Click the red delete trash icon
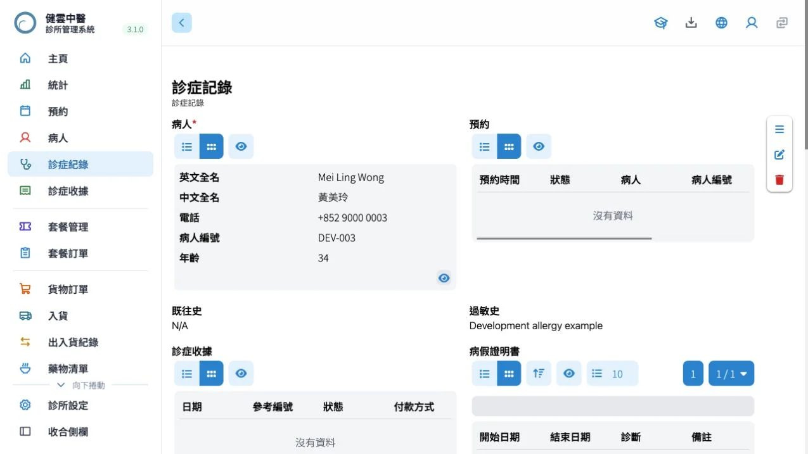Image resolution: width=808 pixels, height=454 pixels. [x=779, y=180]
